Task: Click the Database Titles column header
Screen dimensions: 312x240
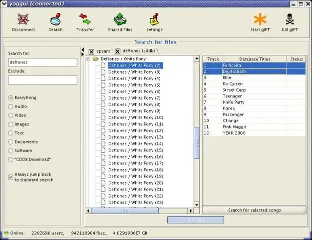Action: 254,59
